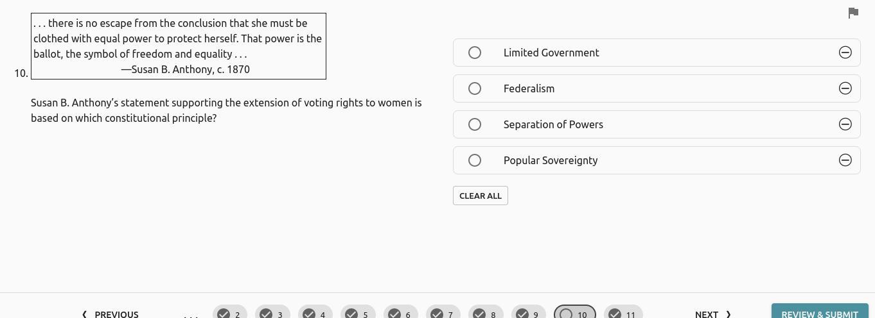Open question 11 in the navigator
The width and height of the screenshot is (875, 318).
623,314
